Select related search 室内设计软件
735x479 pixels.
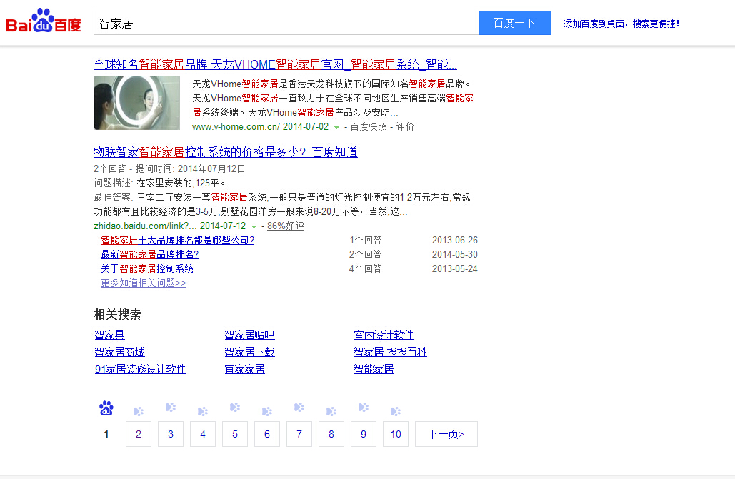(x=384, y=335)
